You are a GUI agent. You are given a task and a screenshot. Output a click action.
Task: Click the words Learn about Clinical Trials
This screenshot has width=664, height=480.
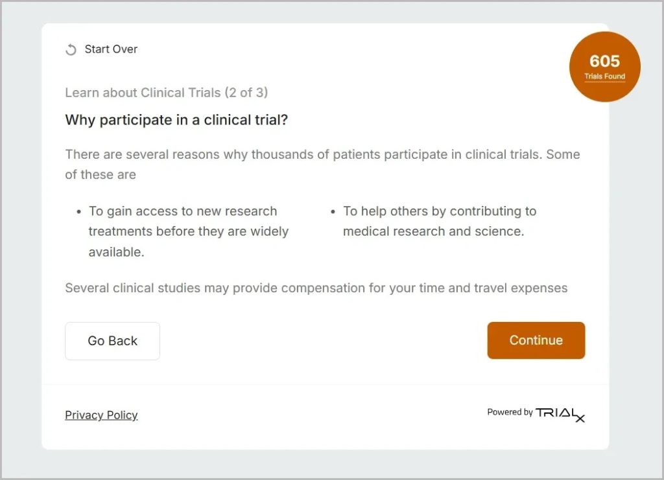point(143,93)
